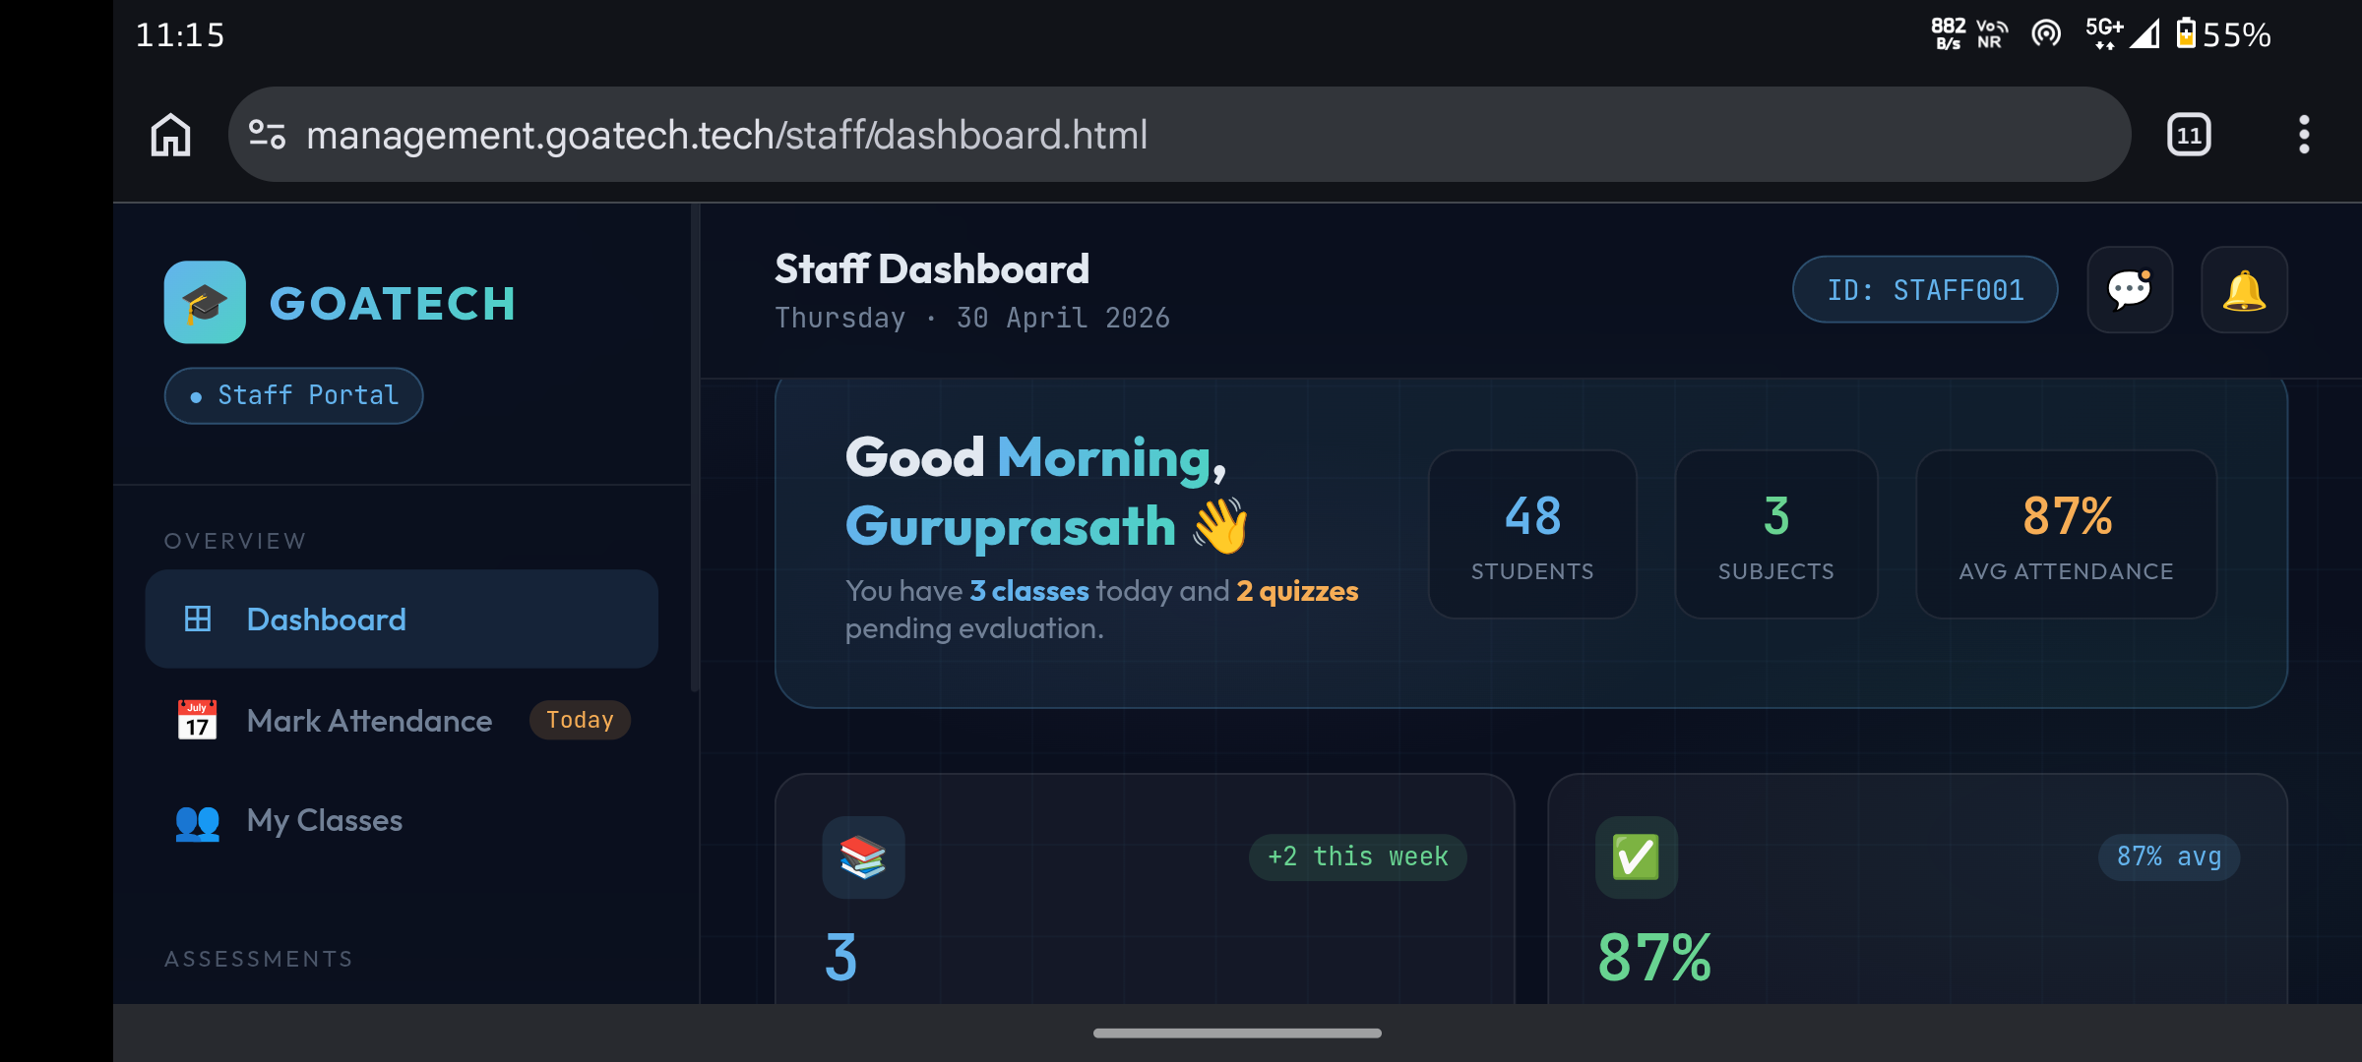Tap the browser home icon
The height and width of the screenshot is (1062, 2362).
170,135
